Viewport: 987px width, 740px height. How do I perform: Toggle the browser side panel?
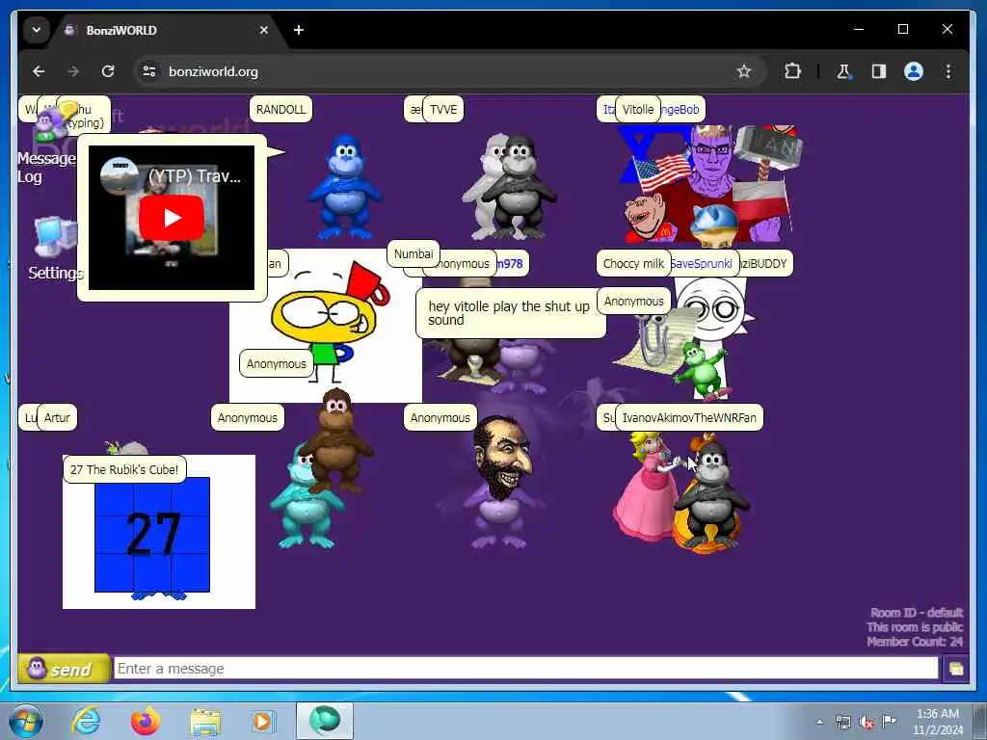(x=879, y=71)
